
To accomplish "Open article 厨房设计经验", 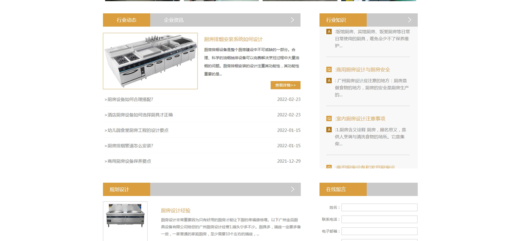I will [x=175, y=211].
